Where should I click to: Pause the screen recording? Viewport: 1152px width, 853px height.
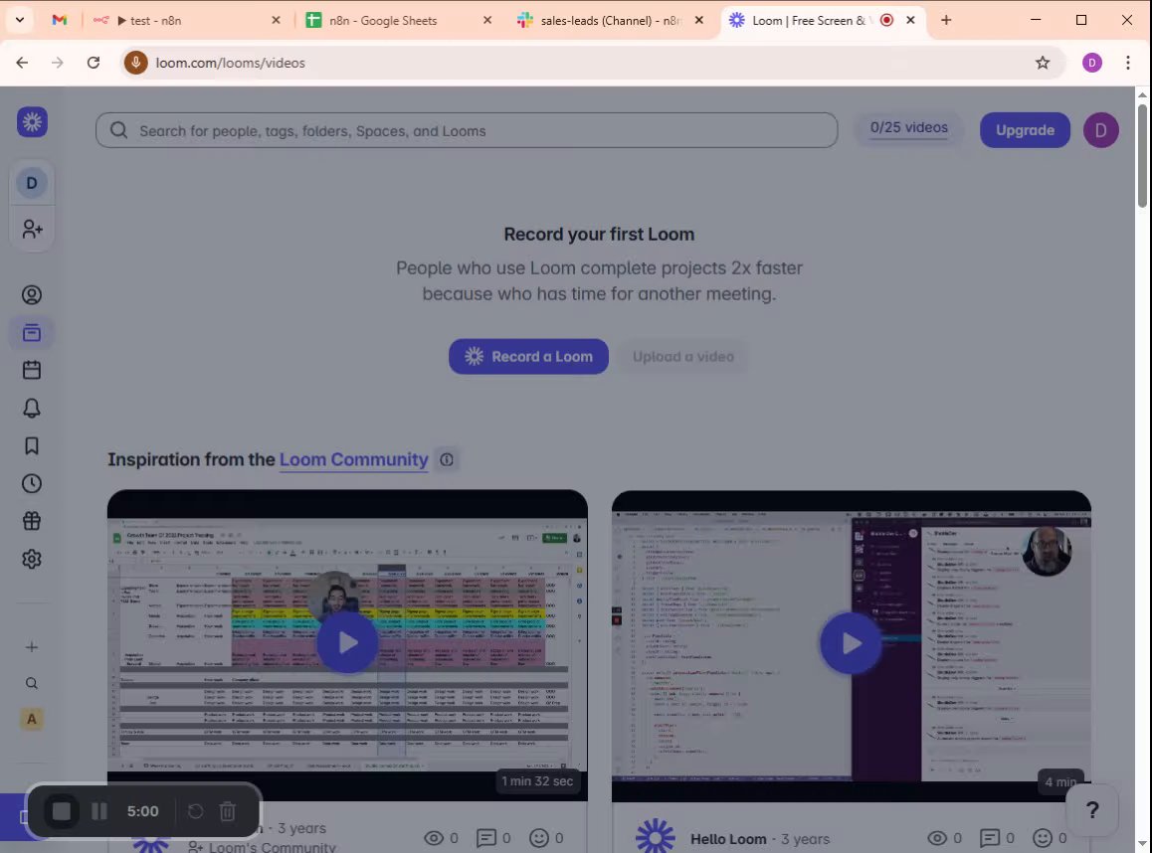(x=99, y=811)
